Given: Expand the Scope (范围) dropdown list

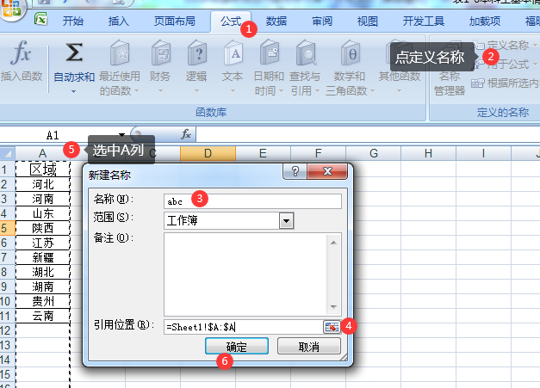Looking at the screenshot, I should [287, 221].
